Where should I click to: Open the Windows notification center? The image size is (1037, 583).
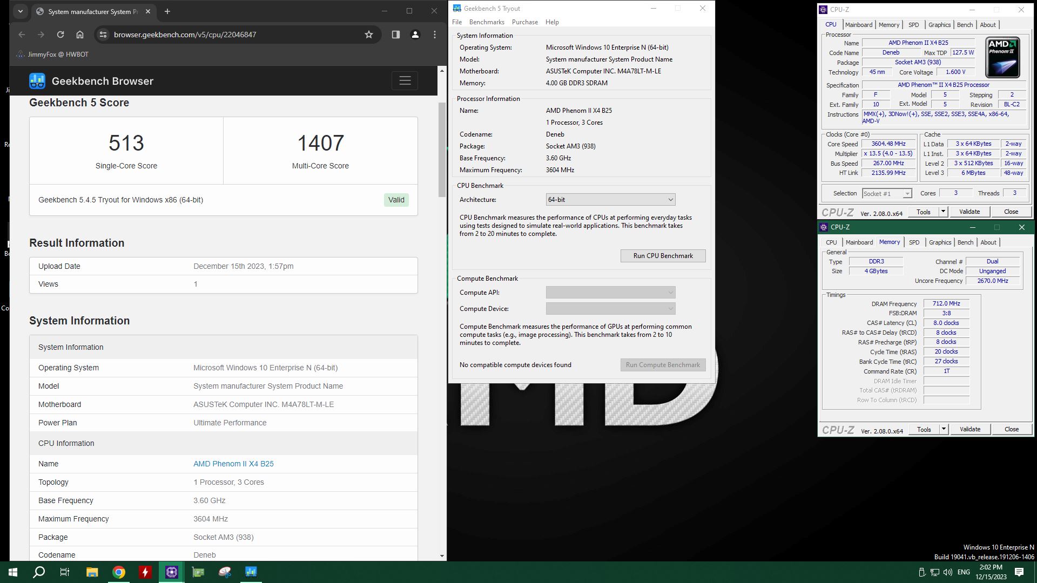click(1019, 572)
